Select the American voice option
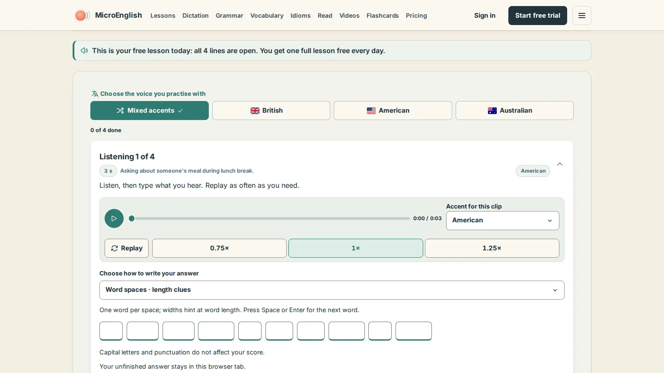 pos(393,111)
